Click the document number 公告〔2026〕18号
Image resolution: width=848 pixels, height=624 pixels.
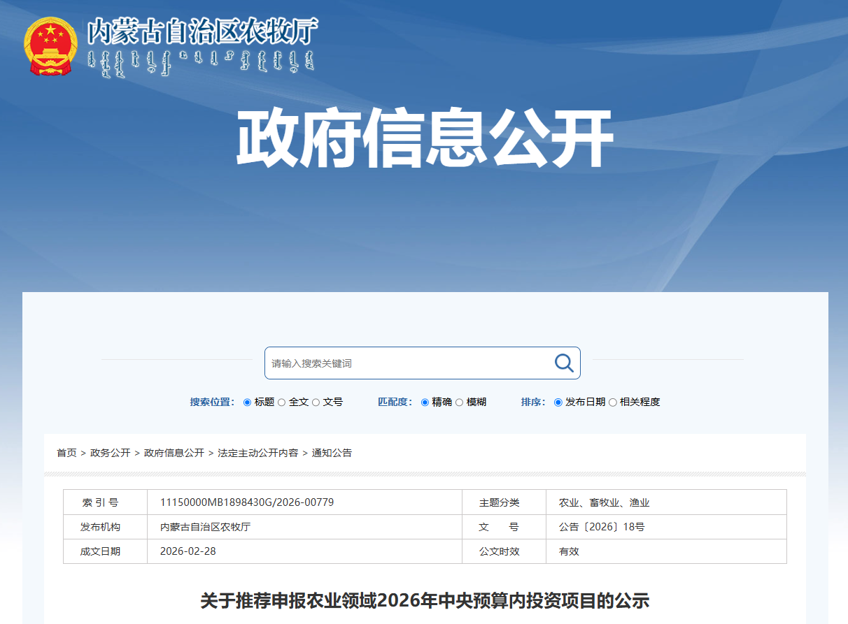pos(601,527)
